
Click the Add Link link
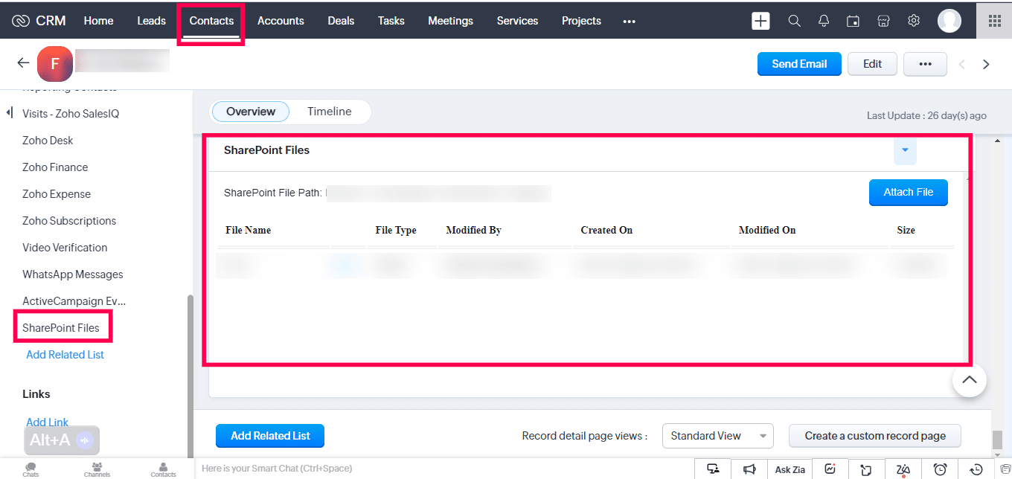click(x=48, y=422)
